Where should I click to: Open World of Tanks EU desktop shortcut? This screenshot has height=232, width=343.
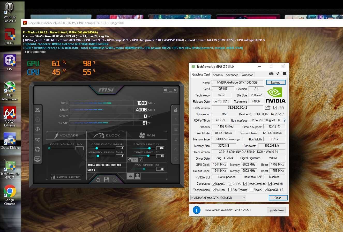pyautogui.click(x=10, y=12)
